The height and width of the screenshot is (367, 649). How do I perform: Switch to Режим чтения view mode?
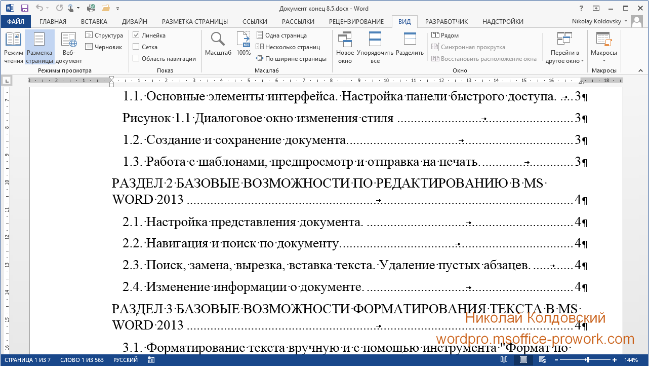(13, 47)
